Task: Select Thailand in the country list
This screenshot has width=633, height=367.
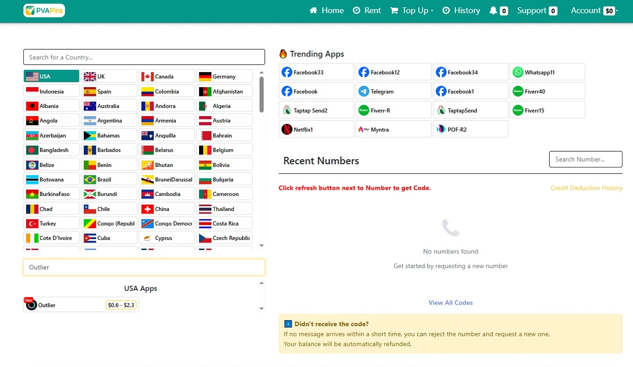Action: click(225, 208)
